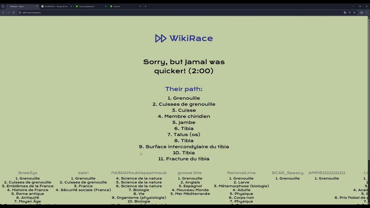
Task: Click path step '3. Cuisse'
Action: click(x=184, y=110)
